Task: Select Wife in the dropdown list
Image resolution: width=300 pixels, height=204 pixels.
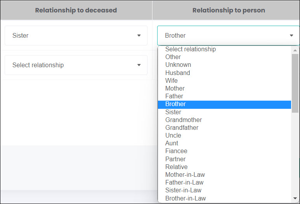Action: tap(224, 81)
